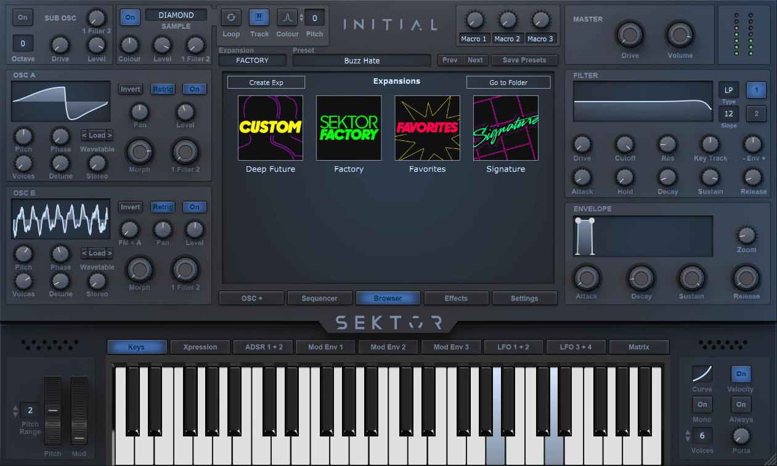This screenshot has width=777, height=466.
Task: Click the OSC B Detune knob
Action: coord(60,281)
